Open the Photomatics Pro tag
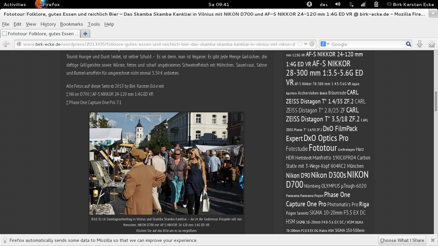The height and width of the screenshot is (246, 438). click(342, 204)
